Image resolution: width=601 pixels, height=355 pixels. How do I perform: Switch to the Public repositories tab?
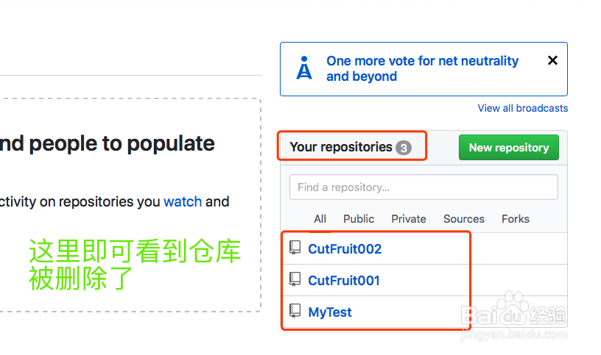pyautogui.click(x=359, y=219)
